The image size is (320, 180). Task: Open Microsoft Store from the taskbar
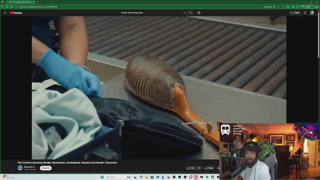[152, 177]
